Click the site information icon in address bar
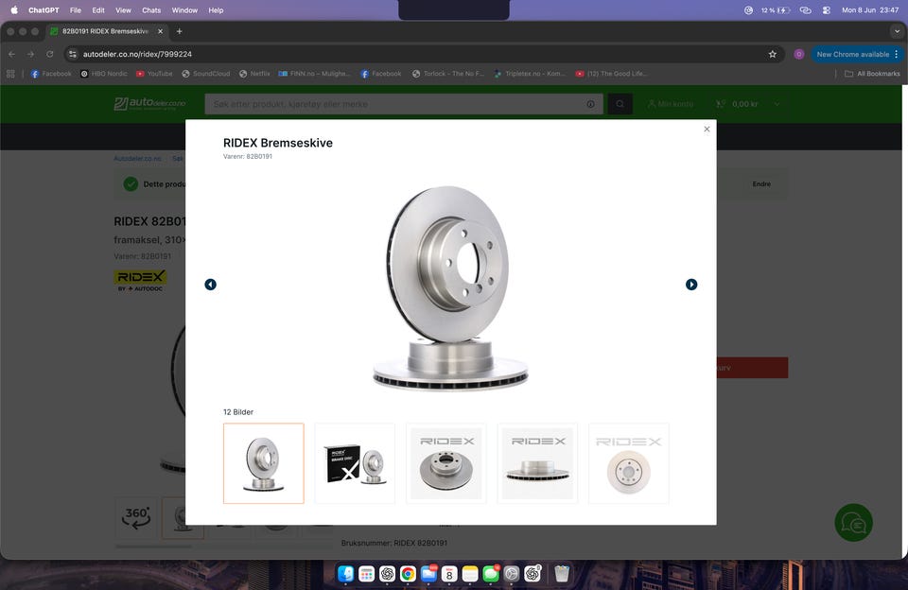The height and width of the screenshot is (590, 908). 73,54
